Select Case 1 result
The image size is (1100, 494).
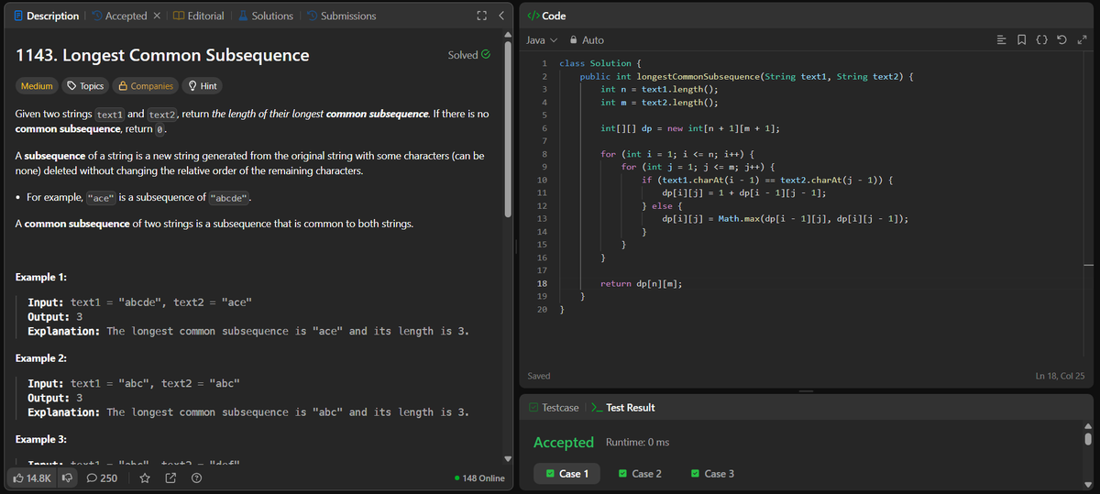[566, 474]
